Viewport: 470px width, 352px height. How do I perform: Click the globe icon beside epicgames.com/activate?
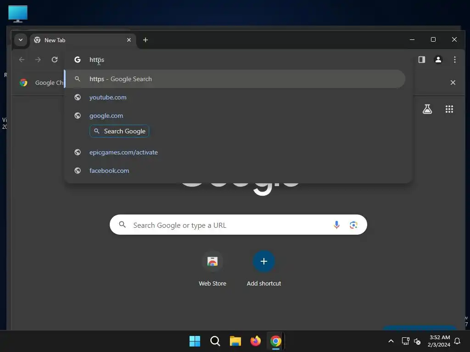point(77,152)
